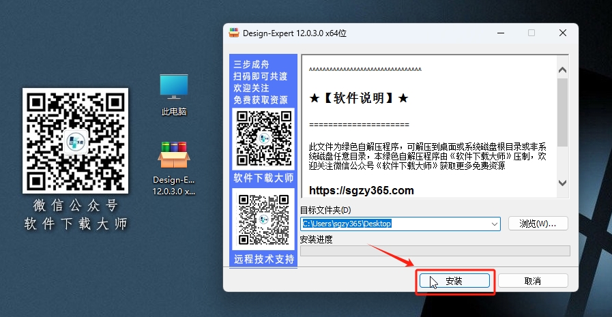Expand the target folder dropdown arrow
Screen dimensions: 612x317
pos(494,224)
